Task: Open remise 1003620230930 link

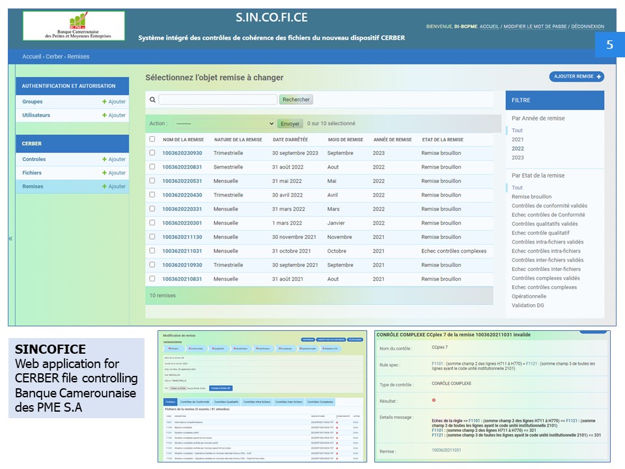Action: click(x=182, y=153)
